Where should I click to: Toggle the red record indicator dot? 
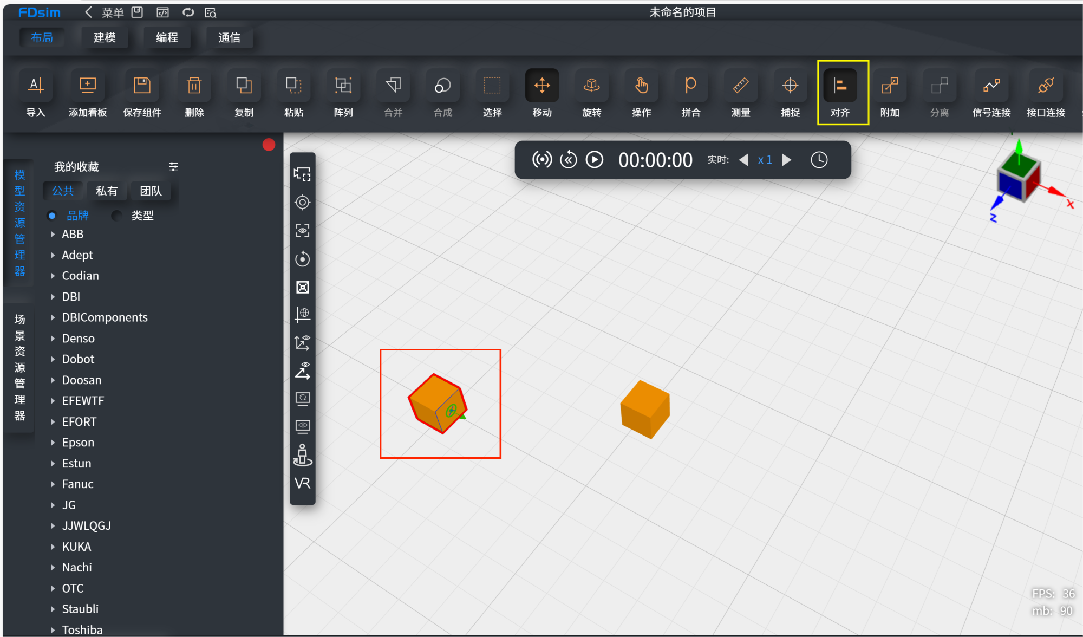269,145
